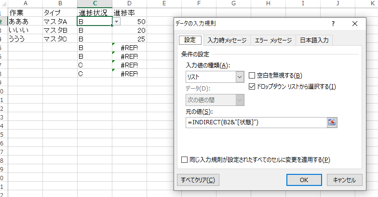Switch to the 設定 tab
The image size is (378, 197).
click(190, 40)
